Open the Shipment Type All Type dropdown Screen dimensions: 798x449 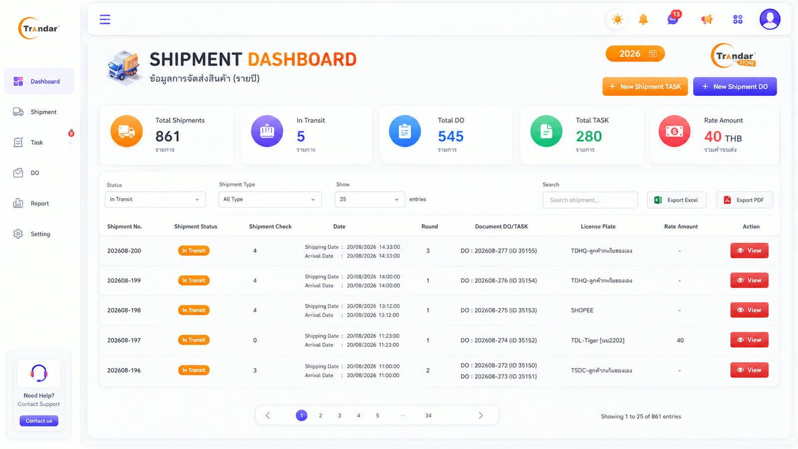click(x=270, y=200)
